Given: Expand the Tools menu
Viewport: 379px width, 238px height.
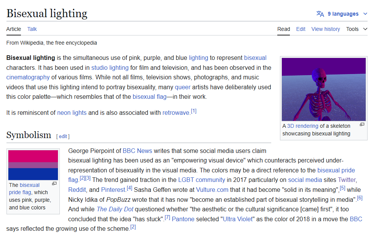Looking at the screenshot, I should pyautogui.click(x=357, y=29).
